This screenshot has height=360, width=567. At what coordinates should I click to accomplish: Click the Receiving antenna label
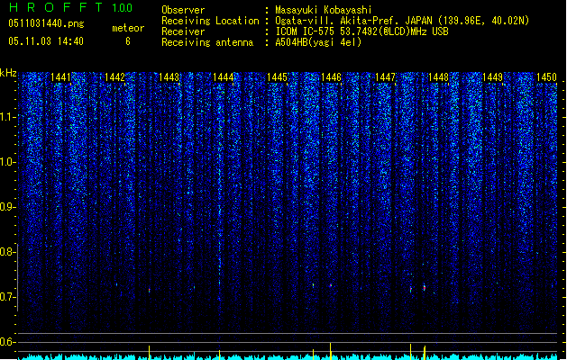pyautogui.click(x=207, y=42)
